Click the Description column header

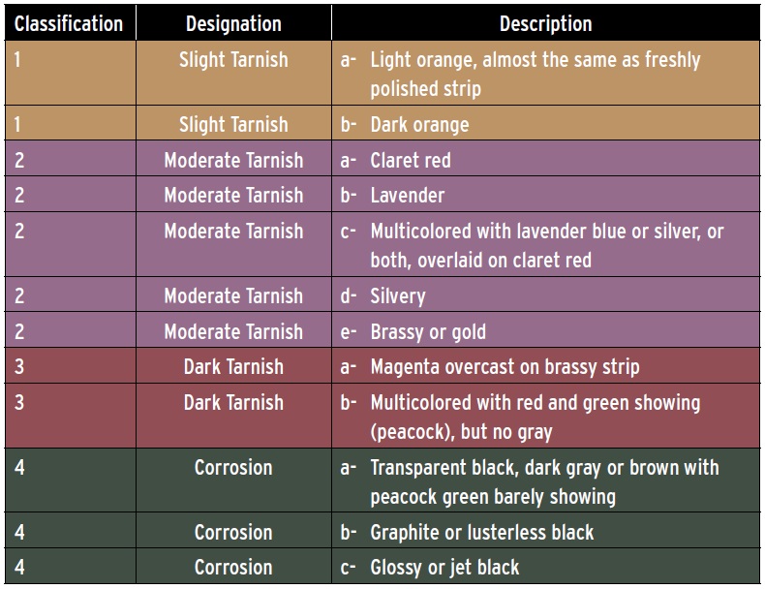click(x=545, y=23)
